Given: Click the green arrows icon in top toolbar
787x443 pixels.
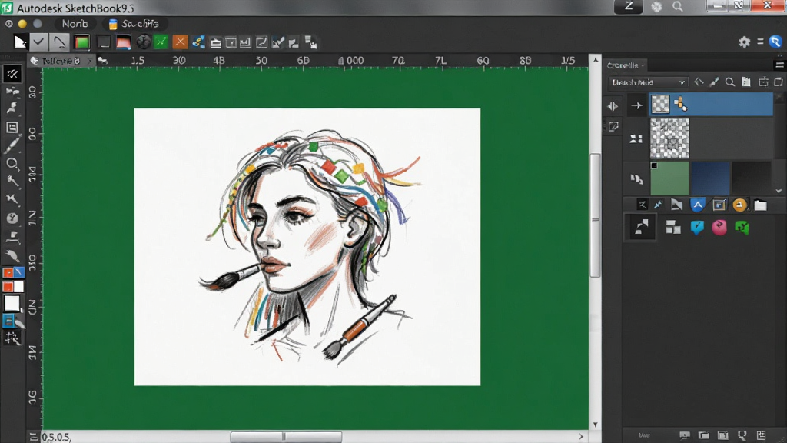Looking at the screenshot, I should click(161, 42).
